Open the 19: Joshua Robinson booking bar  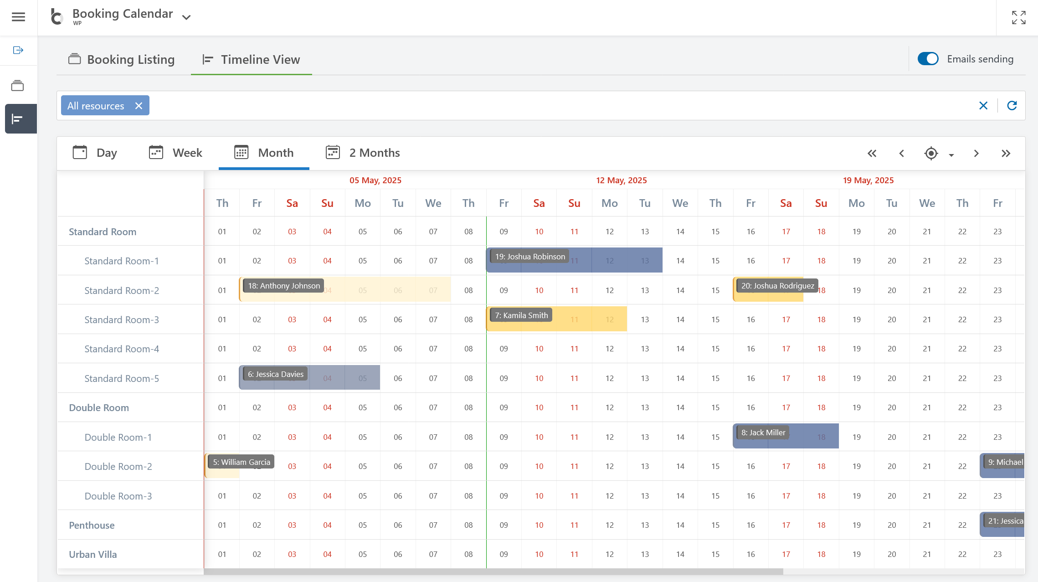pyautogui.click(x=529, y=256)
